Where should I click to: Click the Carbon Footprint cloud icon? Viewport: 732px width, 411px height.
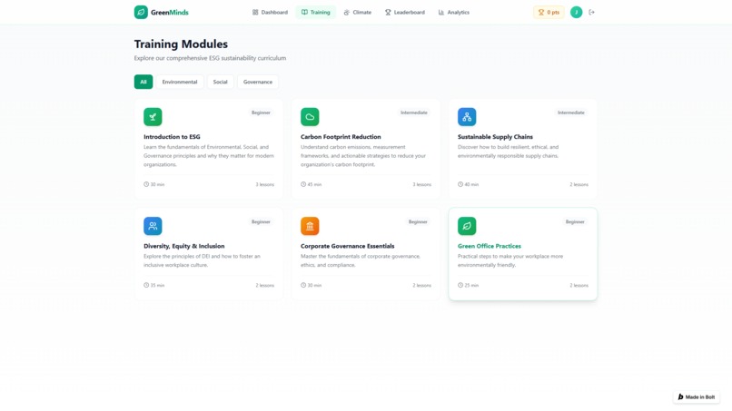pyautogui.click(x=310, y=117)
